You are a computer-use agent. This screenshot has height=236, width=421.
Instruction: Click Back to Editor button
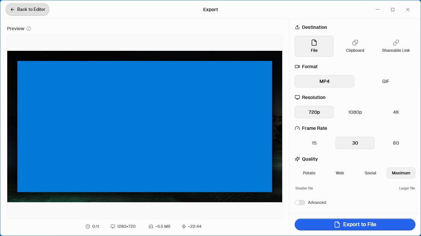pos(28,10)
